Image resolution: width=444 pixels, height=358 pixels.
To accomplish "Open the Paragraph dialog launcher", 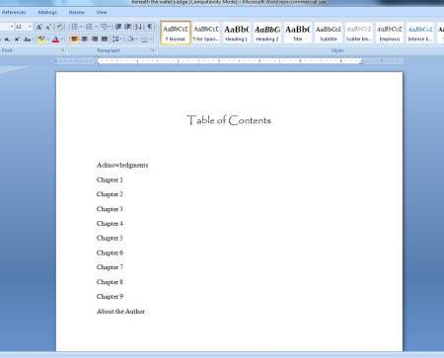I will pyautogui.click(x=153, y=50).
